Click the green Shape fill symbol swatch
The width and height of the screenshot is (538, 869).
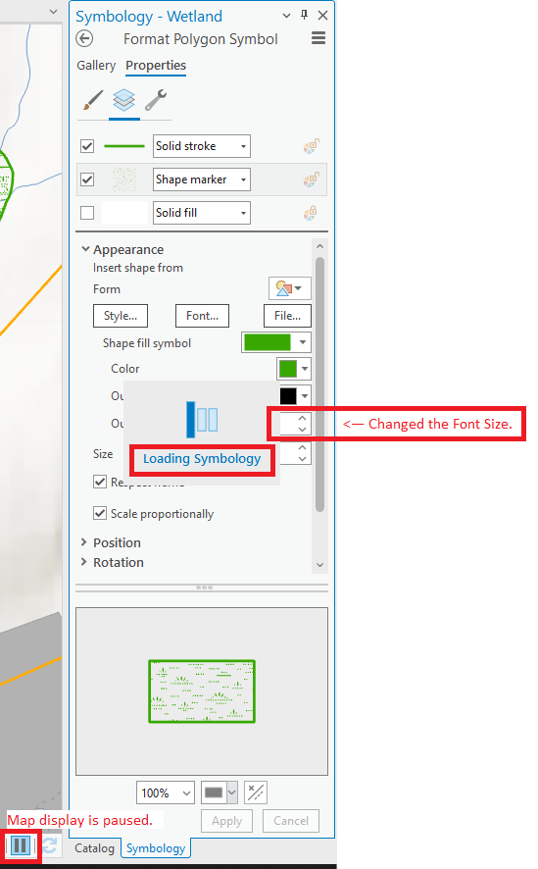click(268, 342)
